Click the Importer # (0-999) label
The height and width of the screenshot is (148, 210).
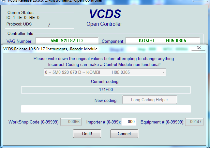pyautogui.click(x=103, y=122)
